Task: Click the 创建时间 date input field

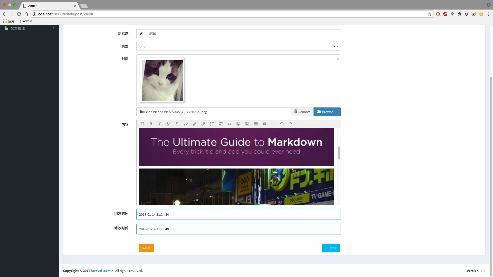Action: coord(238,214)
